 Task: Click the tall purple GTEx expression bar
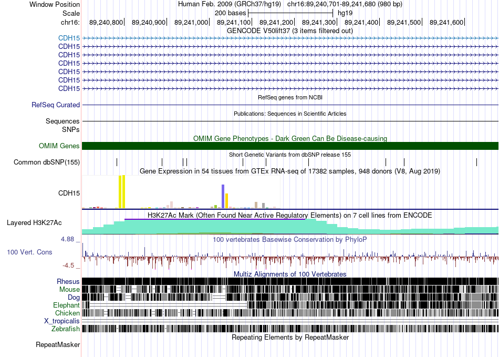coord(223,197)
